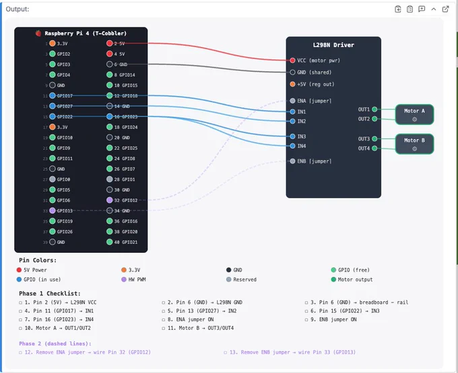
Task: Click the pin 39 GND dot
Action: [53, 242]
